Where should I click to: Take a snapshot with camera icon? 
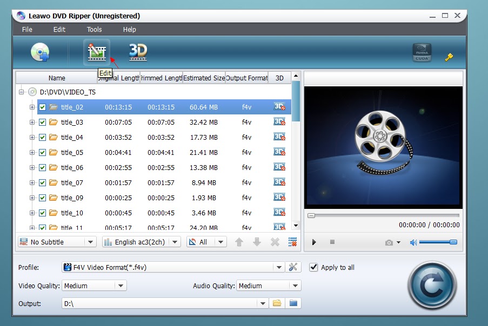coord(389,242)
